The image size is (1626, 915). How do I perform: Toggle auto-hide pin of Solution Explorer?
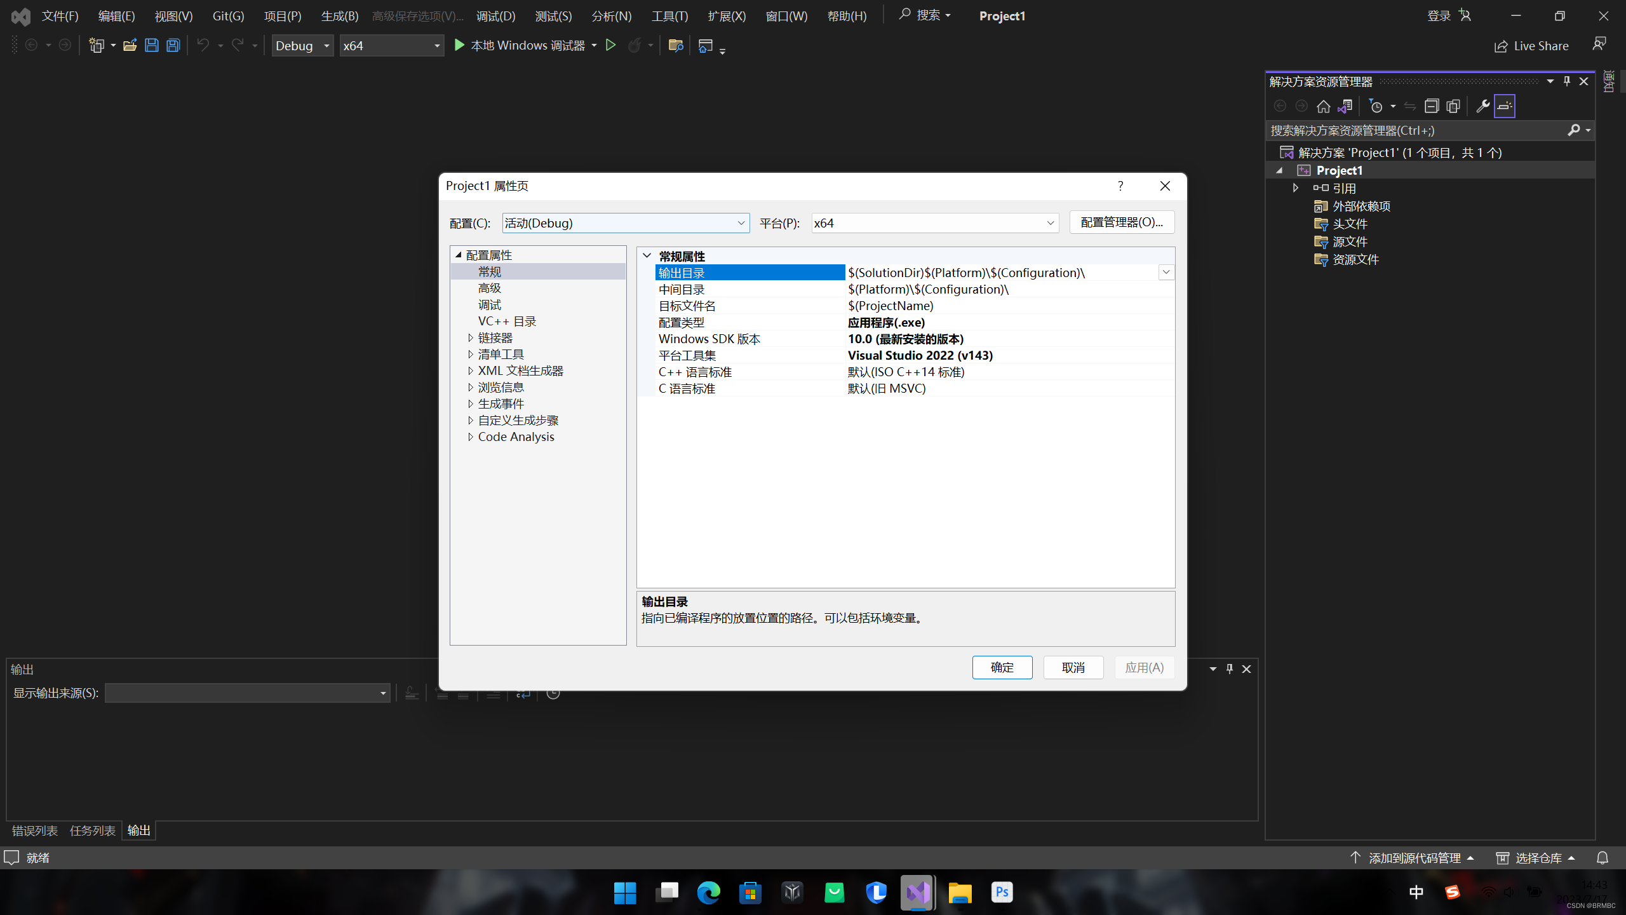[x=1566, y=81]
